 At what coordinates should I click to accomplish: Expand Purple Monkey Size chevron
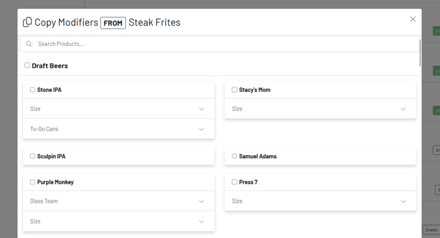point(201,221)
